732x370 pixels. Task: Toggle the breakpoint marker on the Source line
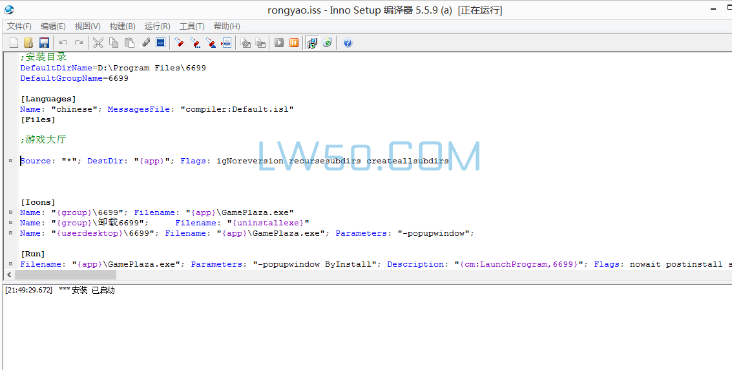(x=11, y=161)
